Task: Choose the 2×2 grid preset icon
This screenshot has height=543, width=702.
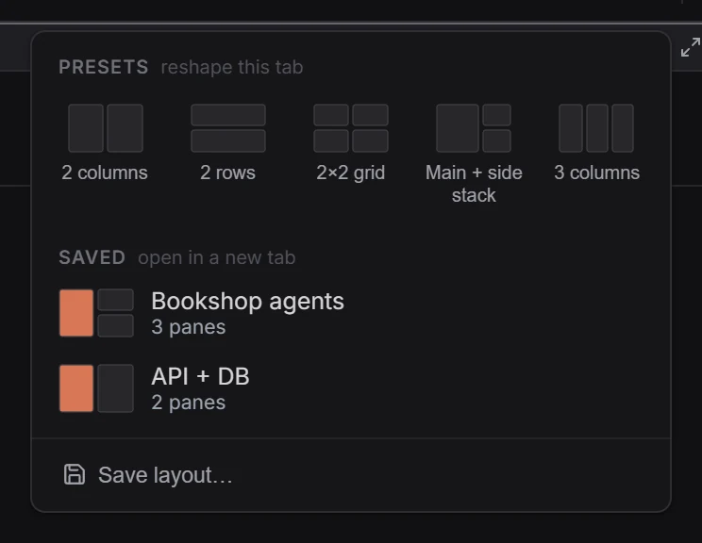Action: pyautogui.click(x=351, y=128)
